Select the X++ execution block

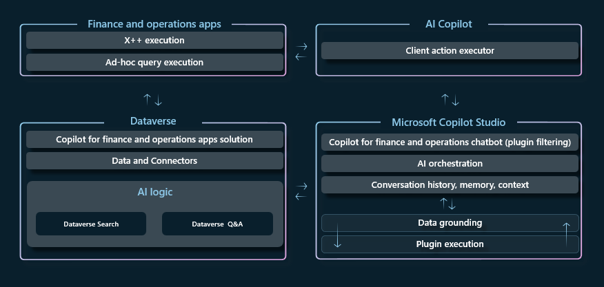coord(154,41)
